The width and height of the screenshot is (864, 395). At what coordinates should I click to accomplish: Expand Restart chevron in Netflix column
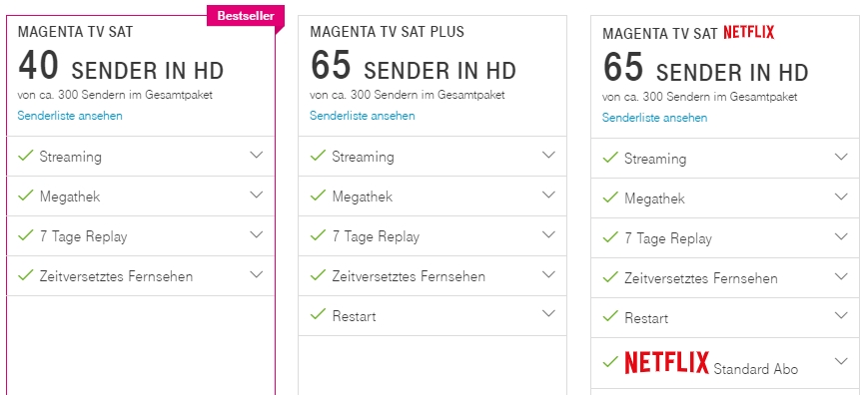[x=841, y=315]
